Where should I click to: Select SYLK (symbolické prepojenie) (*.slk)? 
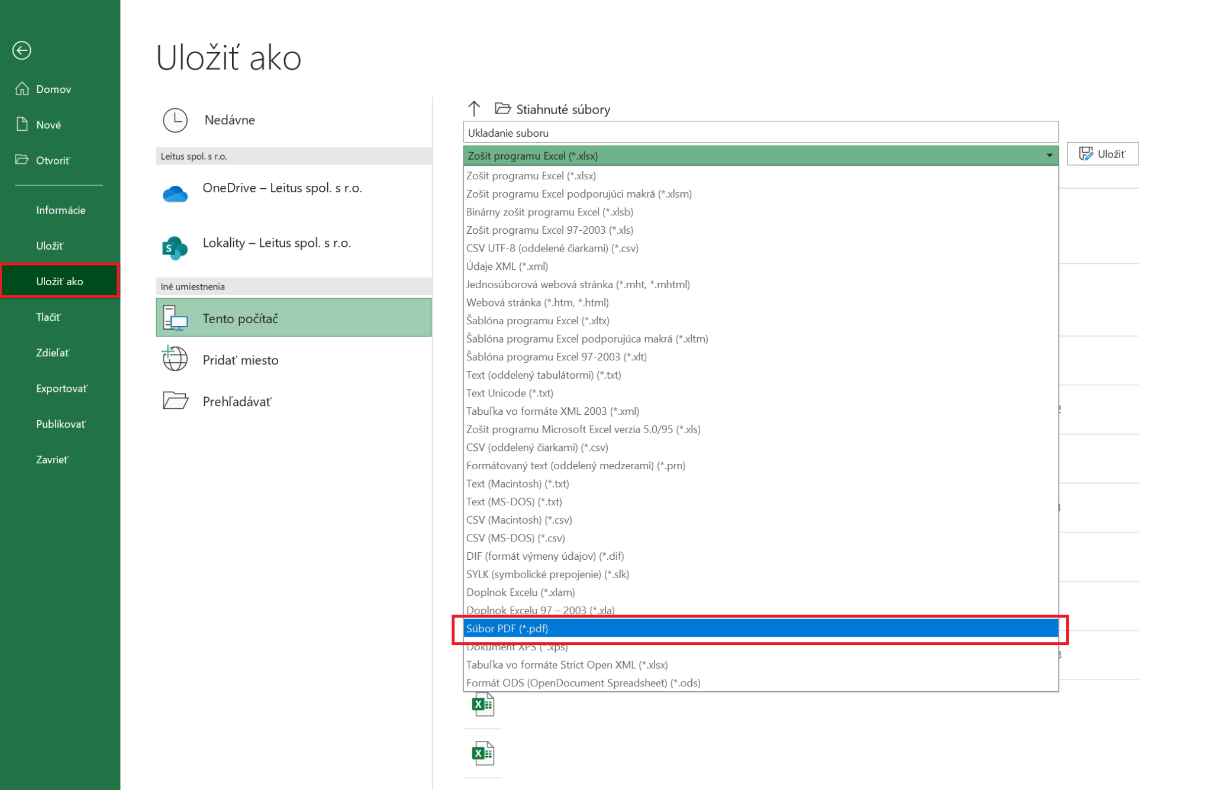pyautogui.click(x=760, y=574)
